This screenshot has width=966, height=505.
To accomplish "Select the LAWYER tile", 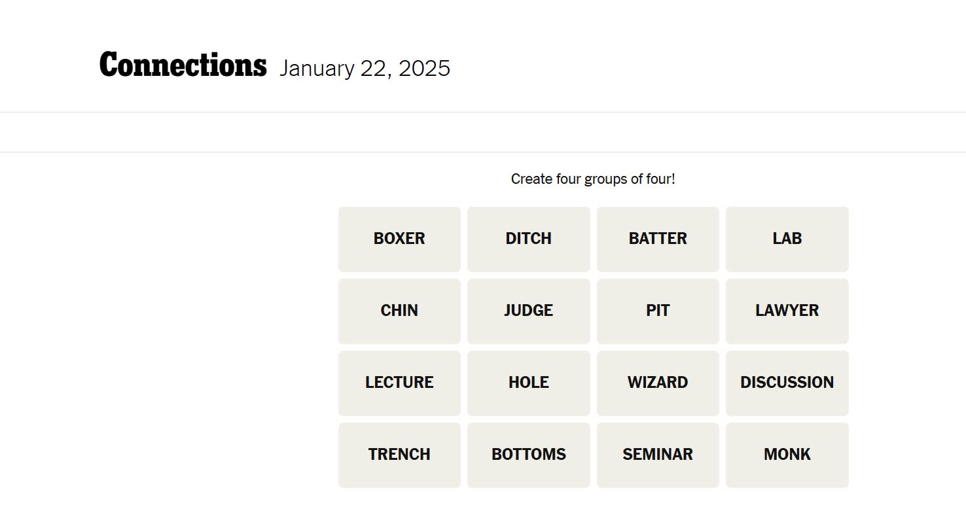I will click(x=787, y=311).
